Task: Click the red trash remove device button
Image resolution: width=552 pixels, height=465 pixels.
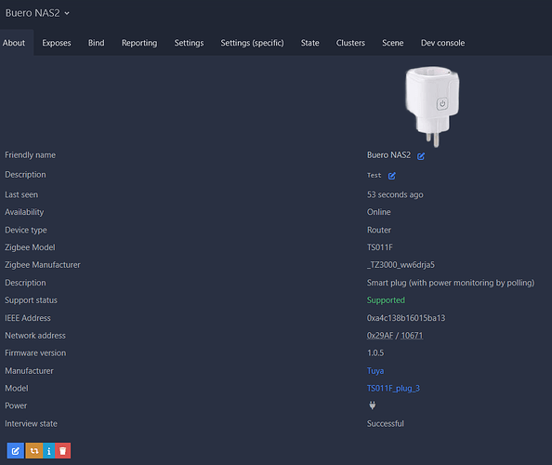Action: pos(62,450)
